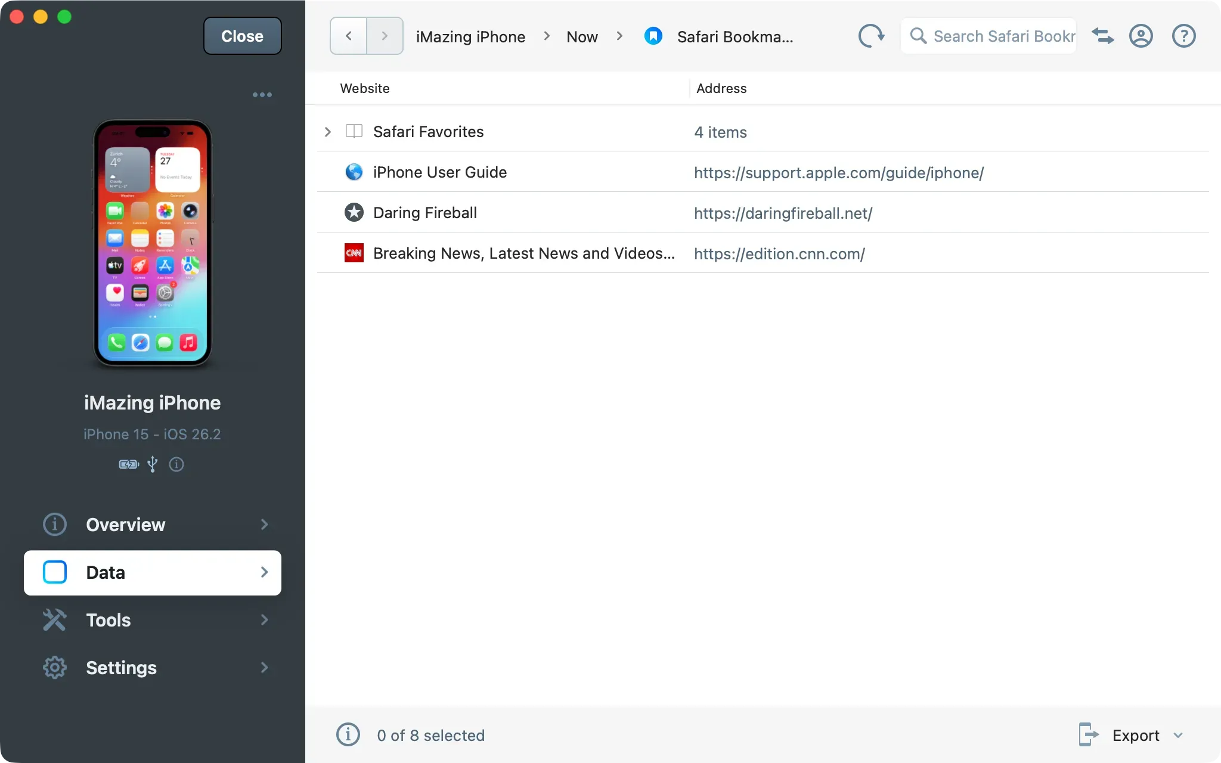Click the chevron next to Settings
Screen dimensions: 1221x763
pyautogui.click(x=264, y=668)
